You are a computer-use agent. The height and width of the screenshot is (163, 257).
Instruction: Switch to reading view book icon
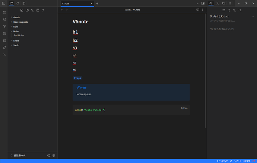point(198,10)
